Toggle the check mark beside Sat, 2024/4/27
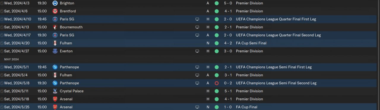 click(2, 51)
